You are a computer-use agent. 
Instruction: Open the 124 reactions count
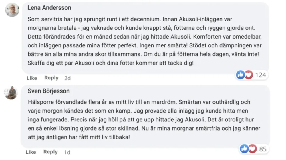point(261,75)
